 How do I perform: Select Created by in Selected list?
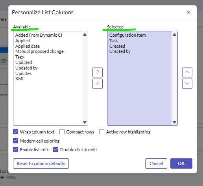pyautogui.click(x=120, y=51)
